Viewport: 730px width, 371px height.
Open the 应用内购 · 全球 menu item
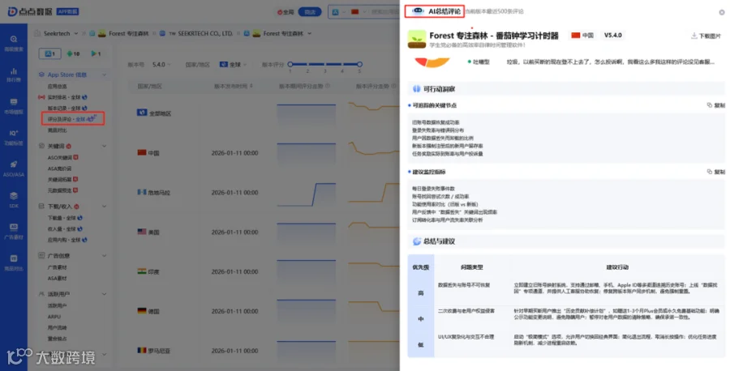point(67,240)
